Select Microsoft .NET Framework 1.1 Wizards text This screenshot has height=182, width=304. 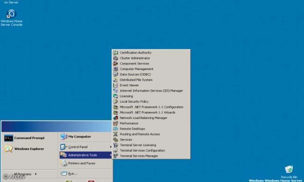[147, 112]
